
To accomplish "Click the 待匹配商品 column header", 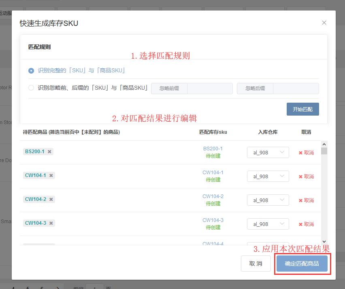I will coord(71,132).
